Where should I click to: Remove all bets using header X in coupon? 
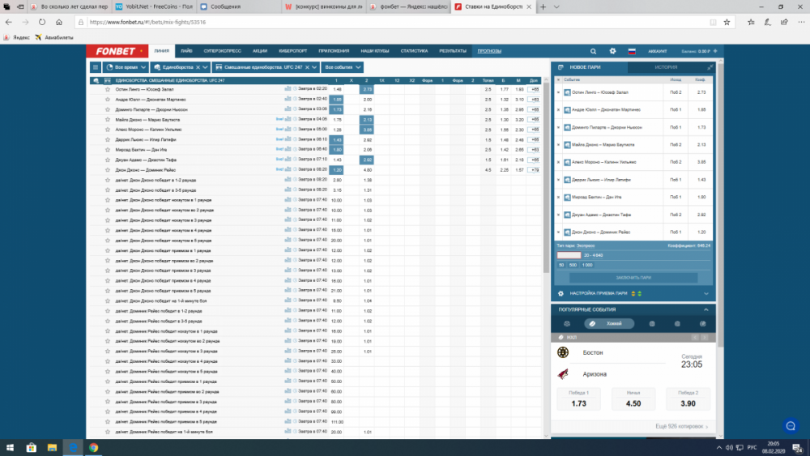[x=558, y=80]
